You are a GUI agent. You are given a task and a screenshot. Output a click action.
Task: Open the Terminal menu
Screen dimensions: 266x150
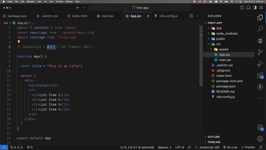tap(59, 2)
